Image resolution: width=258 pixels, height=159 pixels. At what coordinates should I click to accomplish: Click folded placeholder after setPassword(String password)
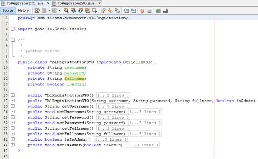coord(145,123)
